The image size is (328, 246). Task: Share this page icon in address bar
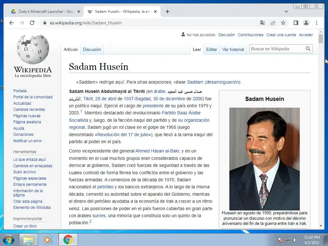tap(273, 23)
